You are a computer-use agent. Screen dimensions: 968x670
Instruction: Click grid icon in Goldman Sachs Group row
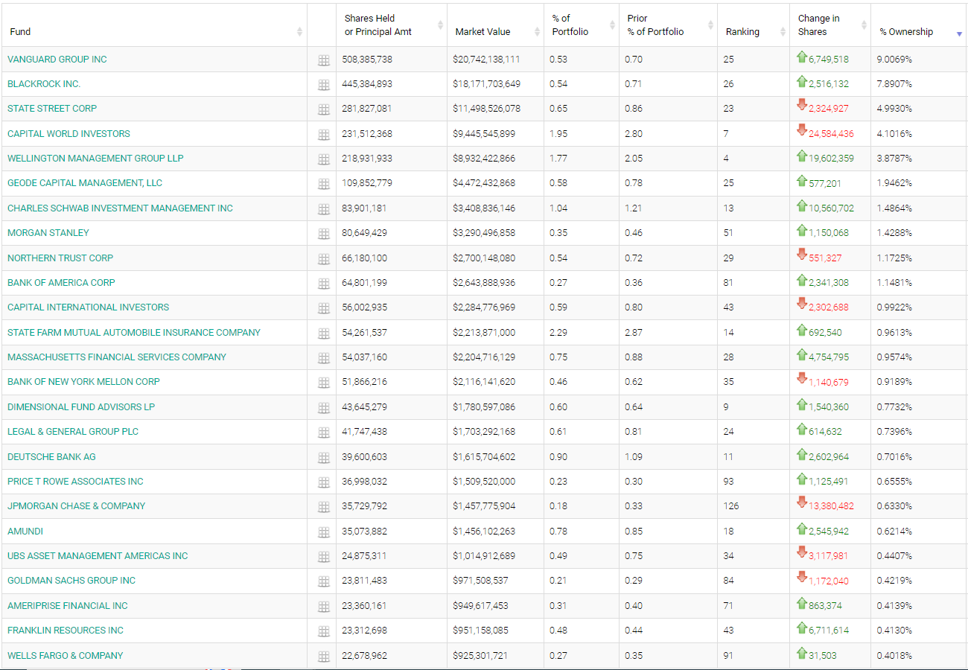click(x=323, y=581)
